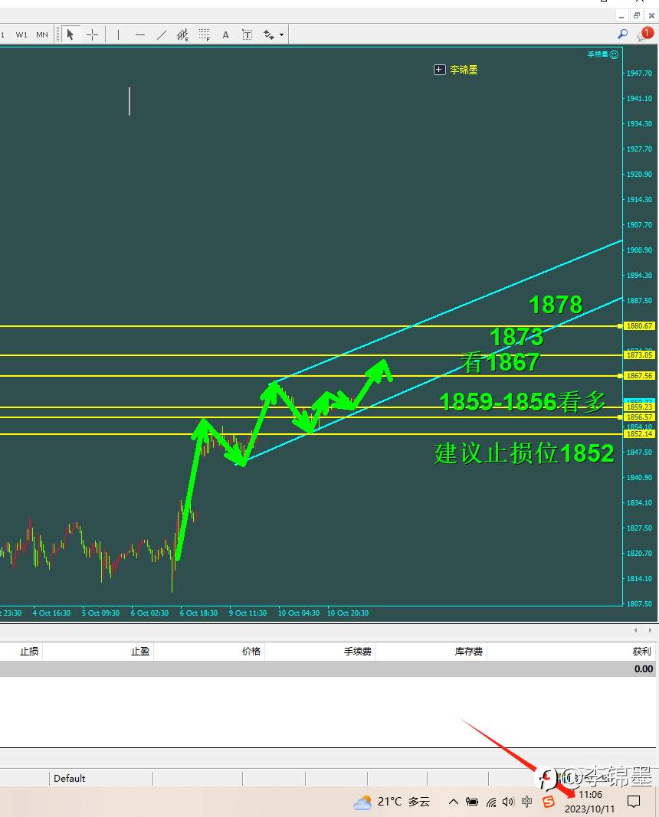
Task: Click the 1867.56 price label on axis
Action: coord(639,376)
